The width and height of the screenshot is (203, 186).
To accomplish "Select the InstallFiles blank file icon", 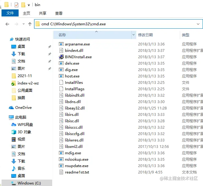I will point(61,82).
